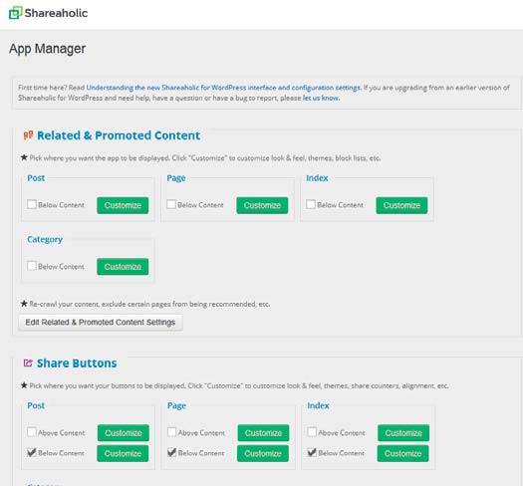Click the Post label under Related Content

click(x=36, y=178)
